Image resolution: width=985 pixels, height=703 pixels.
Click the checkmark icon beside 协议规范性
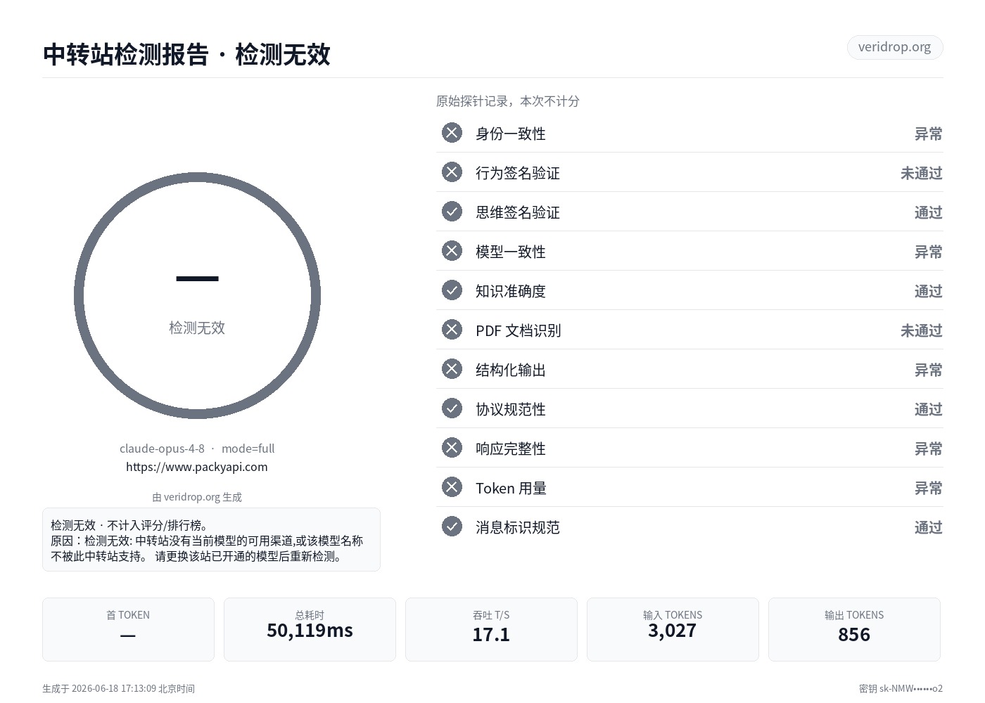(x=452, y=408)
